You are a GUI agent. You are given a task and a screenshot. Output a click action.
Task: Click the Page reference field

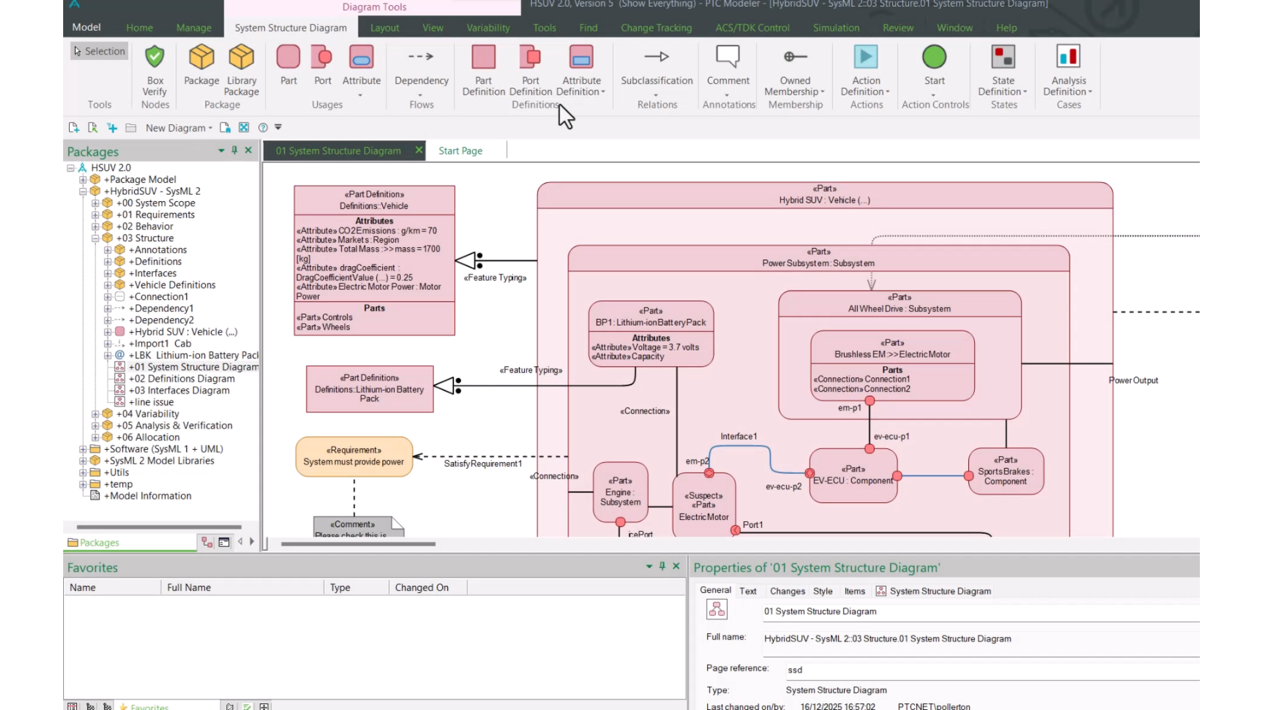pos(993,670)
